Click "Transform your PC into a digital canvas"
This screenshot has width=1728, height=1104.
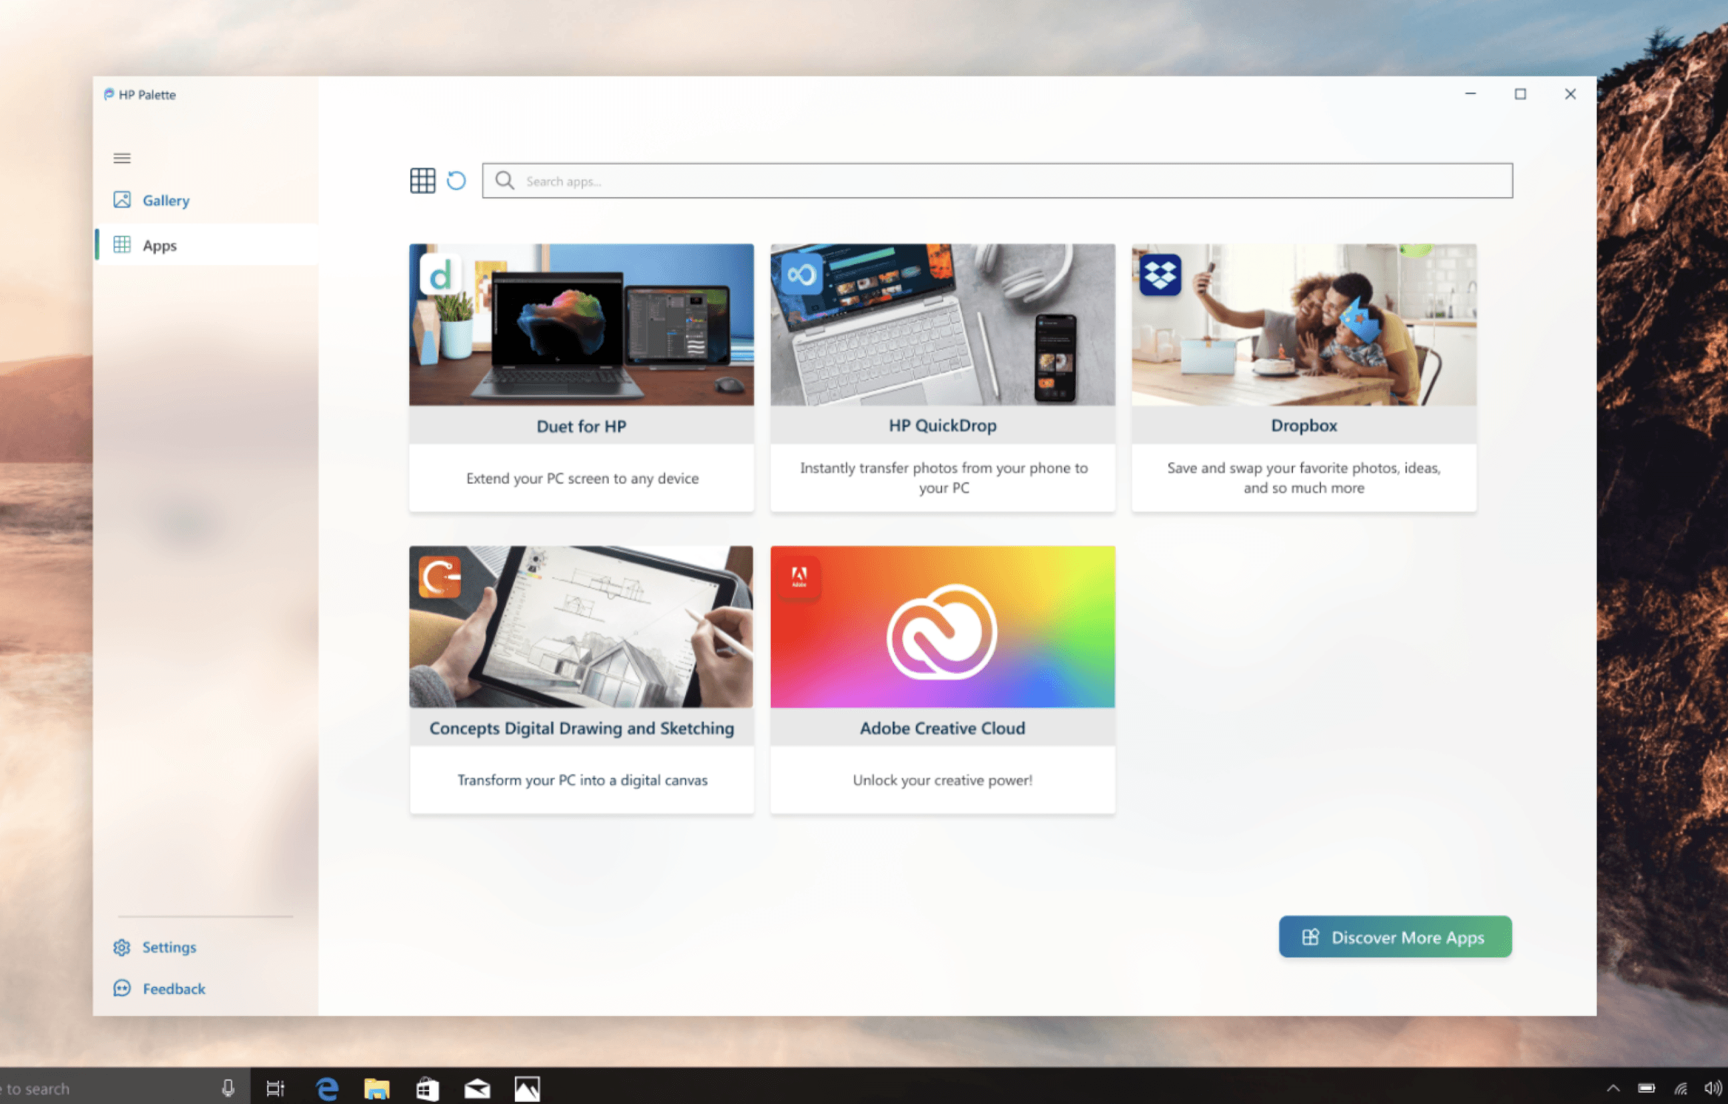tap(582, 780)
